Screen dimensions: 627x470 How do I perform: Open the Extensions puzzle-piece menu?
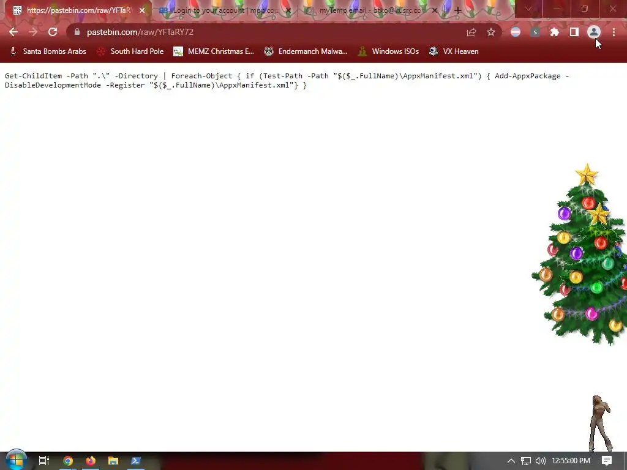coord(555,32)
